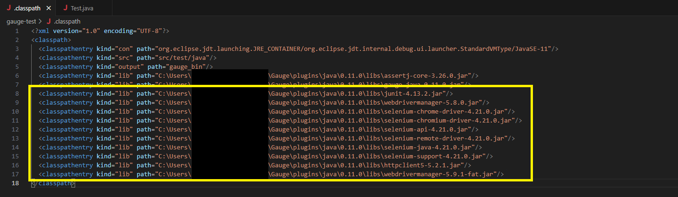This screenshot has height=197, width=678.
Task: Click line number 1 in the gutter
Action: pyautogui.click(x=17, y=31)
